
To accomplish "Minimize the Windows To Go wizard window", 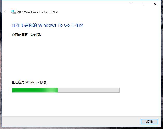I will (131, 4).
